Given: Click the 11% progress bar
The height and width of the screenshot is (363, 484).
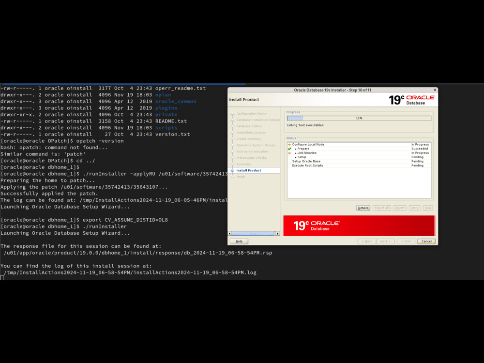Looking at the screenshot, I should (359, 118).
